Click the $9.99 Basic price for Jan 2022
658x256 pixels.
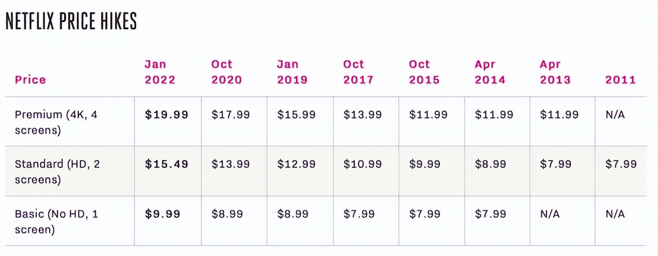click(163, 214)
